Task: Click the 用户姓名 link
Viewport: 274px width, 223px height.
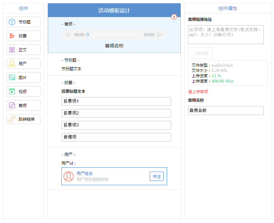Action: (x=85, y=174)
